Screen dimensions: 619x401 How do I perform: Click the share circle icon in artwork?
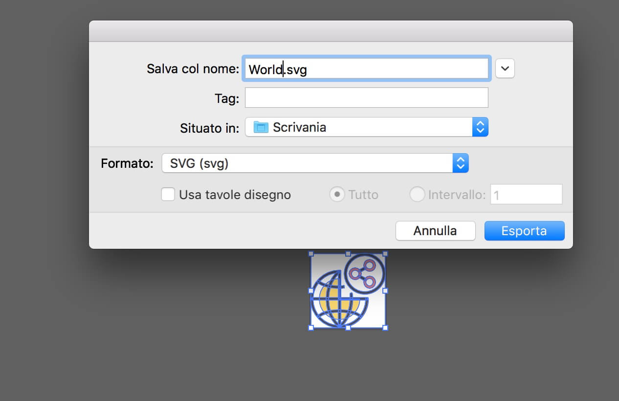click(364, 273)
